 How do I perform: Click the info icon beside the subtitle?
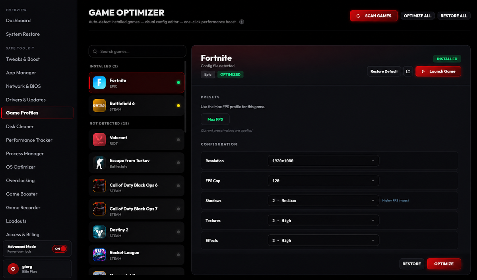242,22
